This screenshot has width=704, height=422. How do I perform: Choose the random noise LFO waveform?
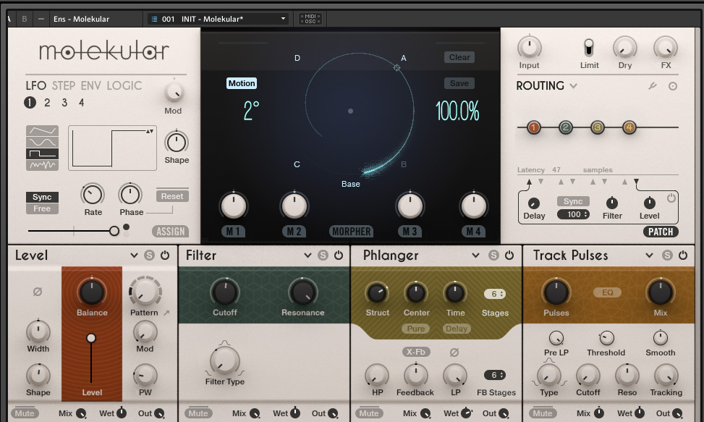tap(43, 165)
